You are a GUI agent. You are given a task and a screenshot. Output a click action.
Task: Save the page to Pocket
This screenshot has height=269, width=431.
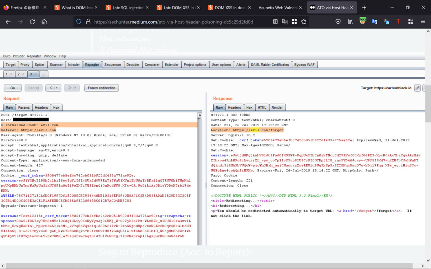pos(338,22)
